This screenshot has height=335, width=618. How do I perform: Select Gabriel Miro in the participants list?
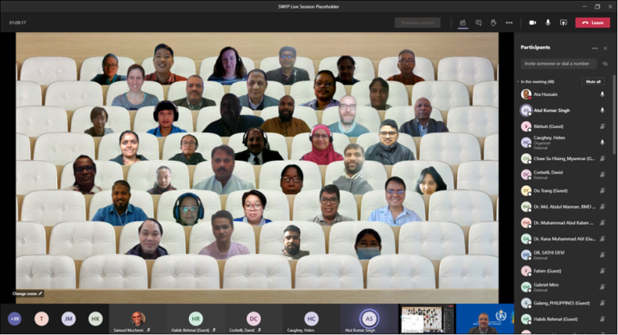click(563, 287)
